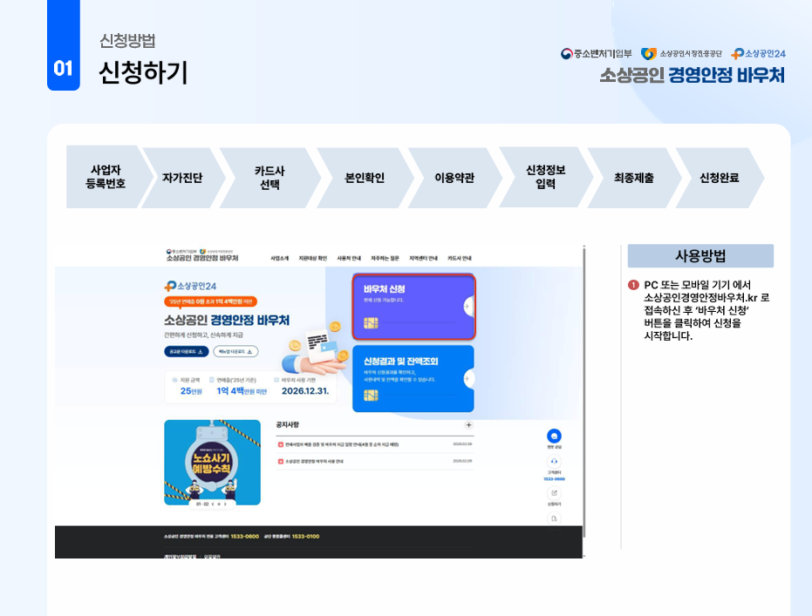812x616 pixels.
Task: Click the 노쇼사기 예방수칙 banner image
Action: (212, 463)
